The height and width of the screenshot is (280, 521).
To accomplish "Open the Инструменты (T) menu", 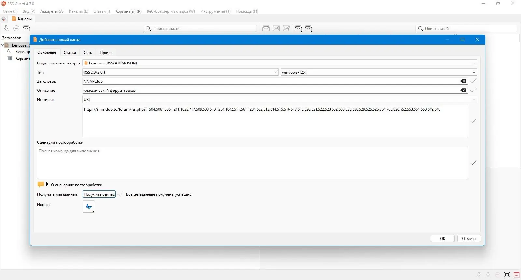I will pyautogui.click(x=215, y=11).
